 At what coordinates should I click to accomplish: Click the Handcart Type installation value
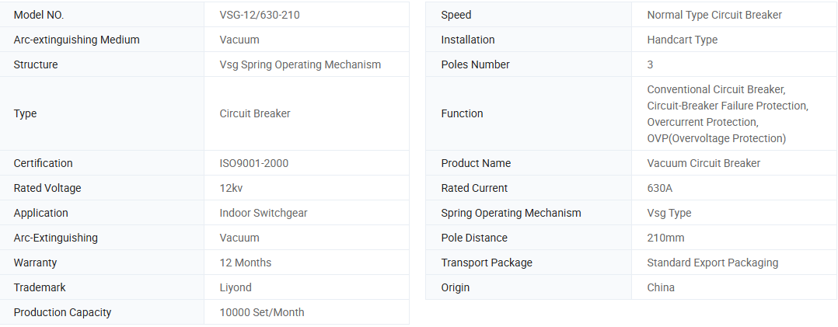(682, 40)
